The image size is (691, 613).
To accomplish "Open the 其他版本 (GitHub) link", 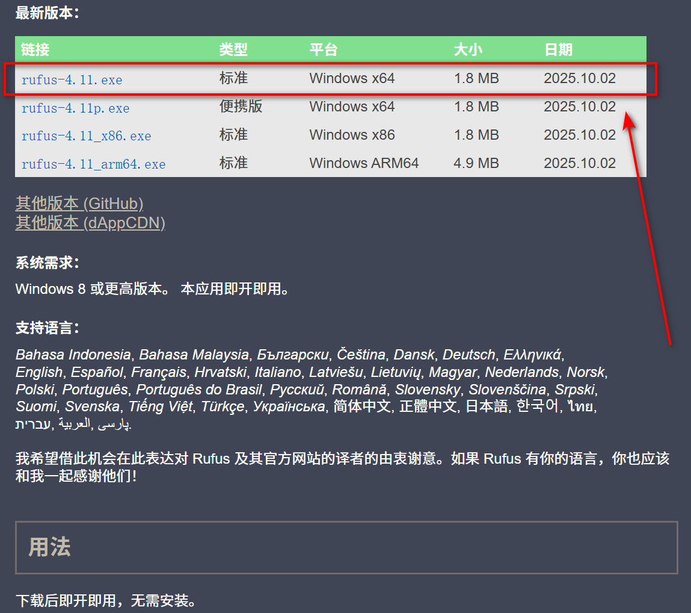I will (79, 204).
